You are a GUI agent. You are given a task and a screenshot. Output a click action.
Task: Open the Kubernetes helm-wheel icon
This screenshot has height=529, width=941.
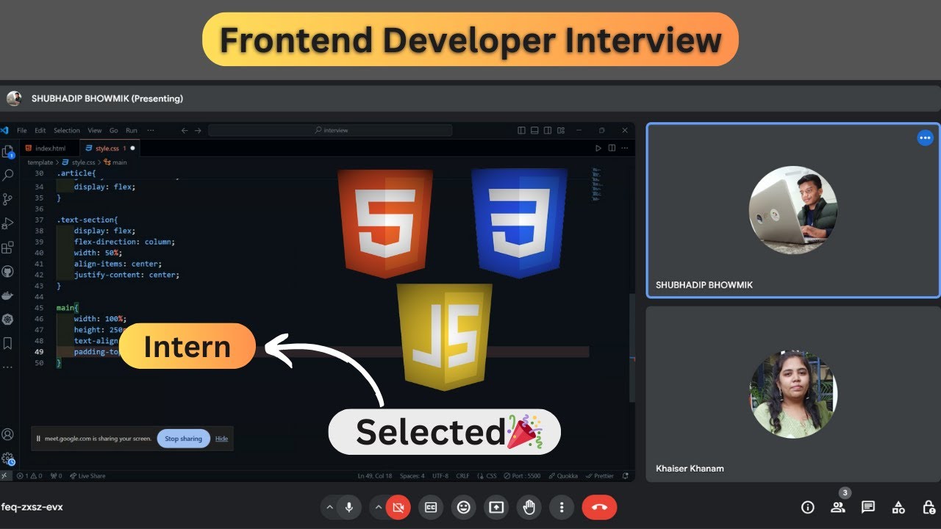tap(8, 319)
